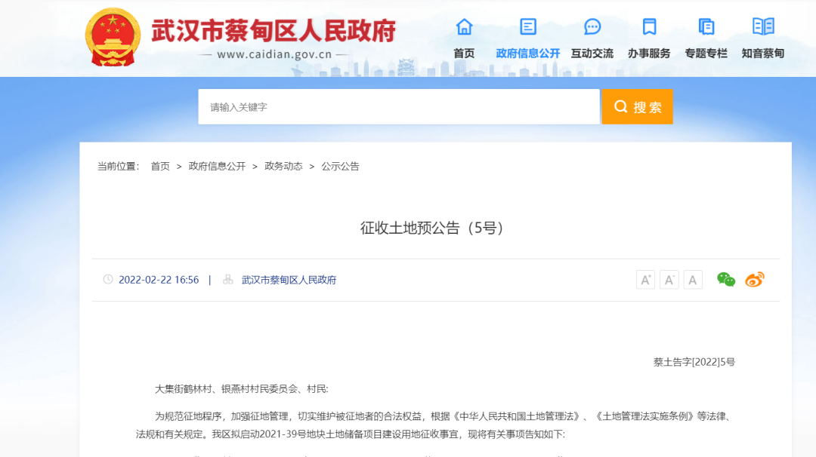816x457 pixels.
Task: Select 首页 text in the top navigation
Action: 464,54
